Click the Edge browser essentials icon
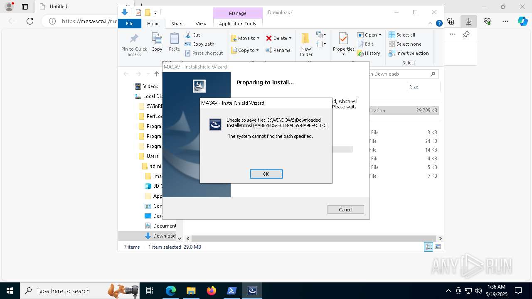 tap(487, 21)
